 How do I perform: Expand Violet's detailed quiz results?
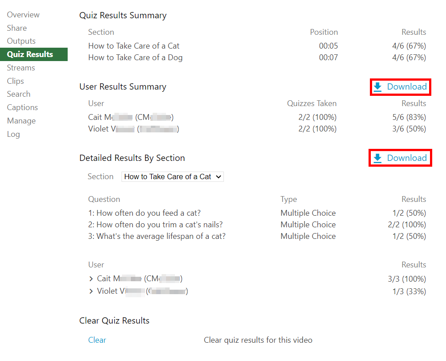[x=91, y=291]
